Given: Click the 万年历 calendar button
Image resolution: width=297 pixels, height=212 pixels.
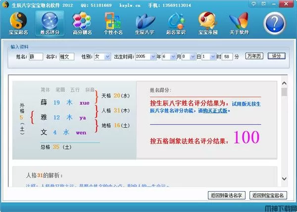Looking at the screenshot, I should [255, 56].
